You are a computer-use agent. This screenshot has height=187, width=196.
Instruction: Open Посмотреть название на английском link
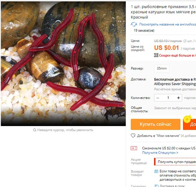[x=168, y=24]
